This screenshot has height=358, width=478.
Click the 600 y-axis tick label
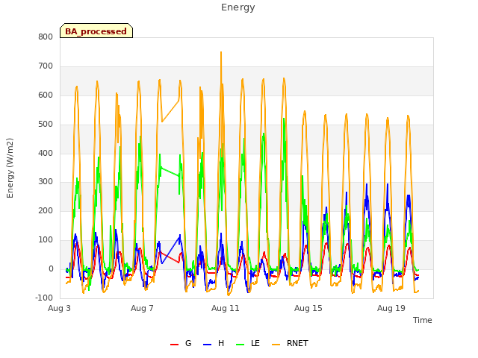click(46, 95)
